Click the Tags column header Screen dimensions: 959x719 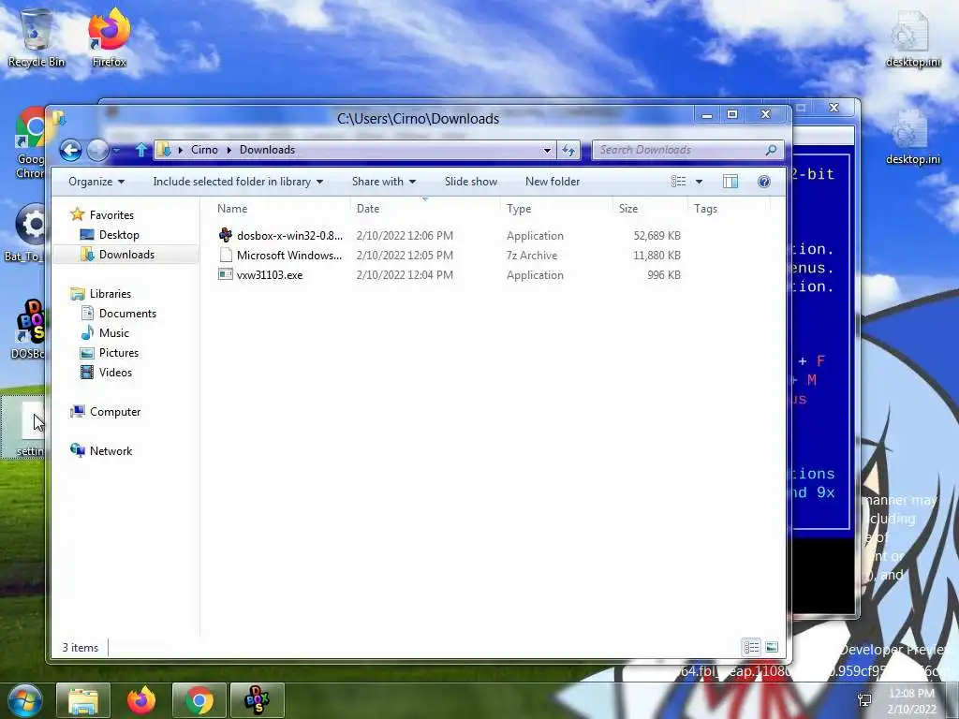click(705, 209)
